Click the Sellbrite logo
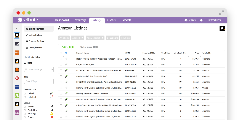 point(28,20)
